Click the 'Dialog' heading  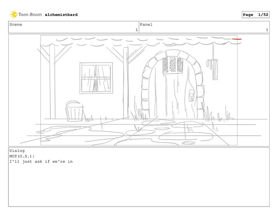[17, 151]
